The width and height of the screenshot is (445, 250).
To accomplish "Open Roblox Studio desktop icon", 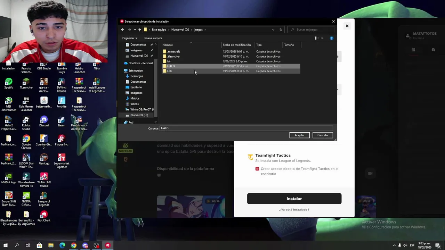I will click(x=26, y=123).
